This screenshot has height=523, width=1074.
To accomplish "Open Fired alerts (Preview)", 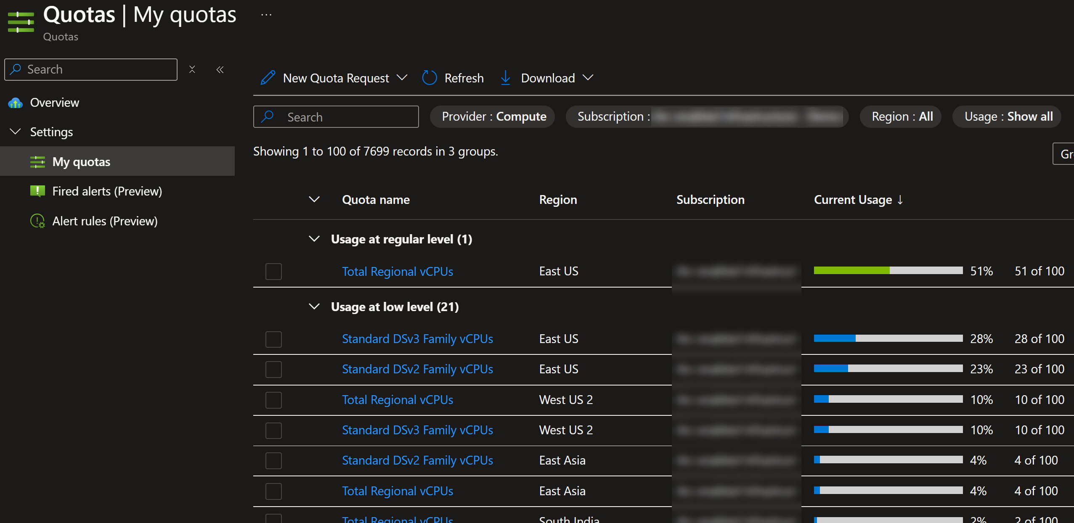I will coord(107,191).
